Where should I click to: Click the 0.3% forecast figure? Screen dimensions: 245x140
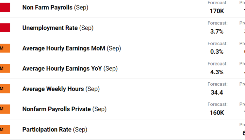point(217,52)
